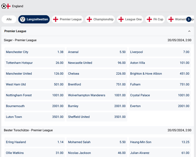Select Nicolas Jackson odds 46.00
The image size is (196, 157).
(97, 153)
